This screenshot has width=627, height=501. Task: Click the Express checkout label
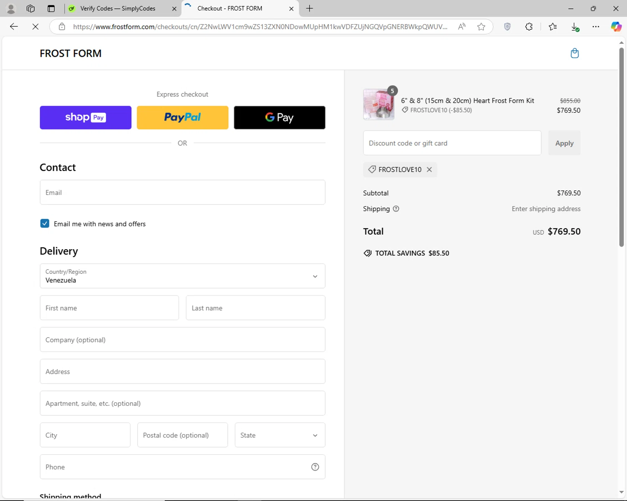(x=182, y=94)
